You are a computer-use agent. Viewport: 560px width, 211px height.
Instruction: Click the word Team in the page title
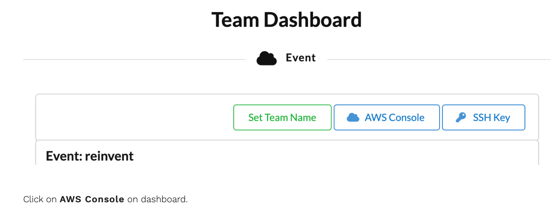[235, 20]
